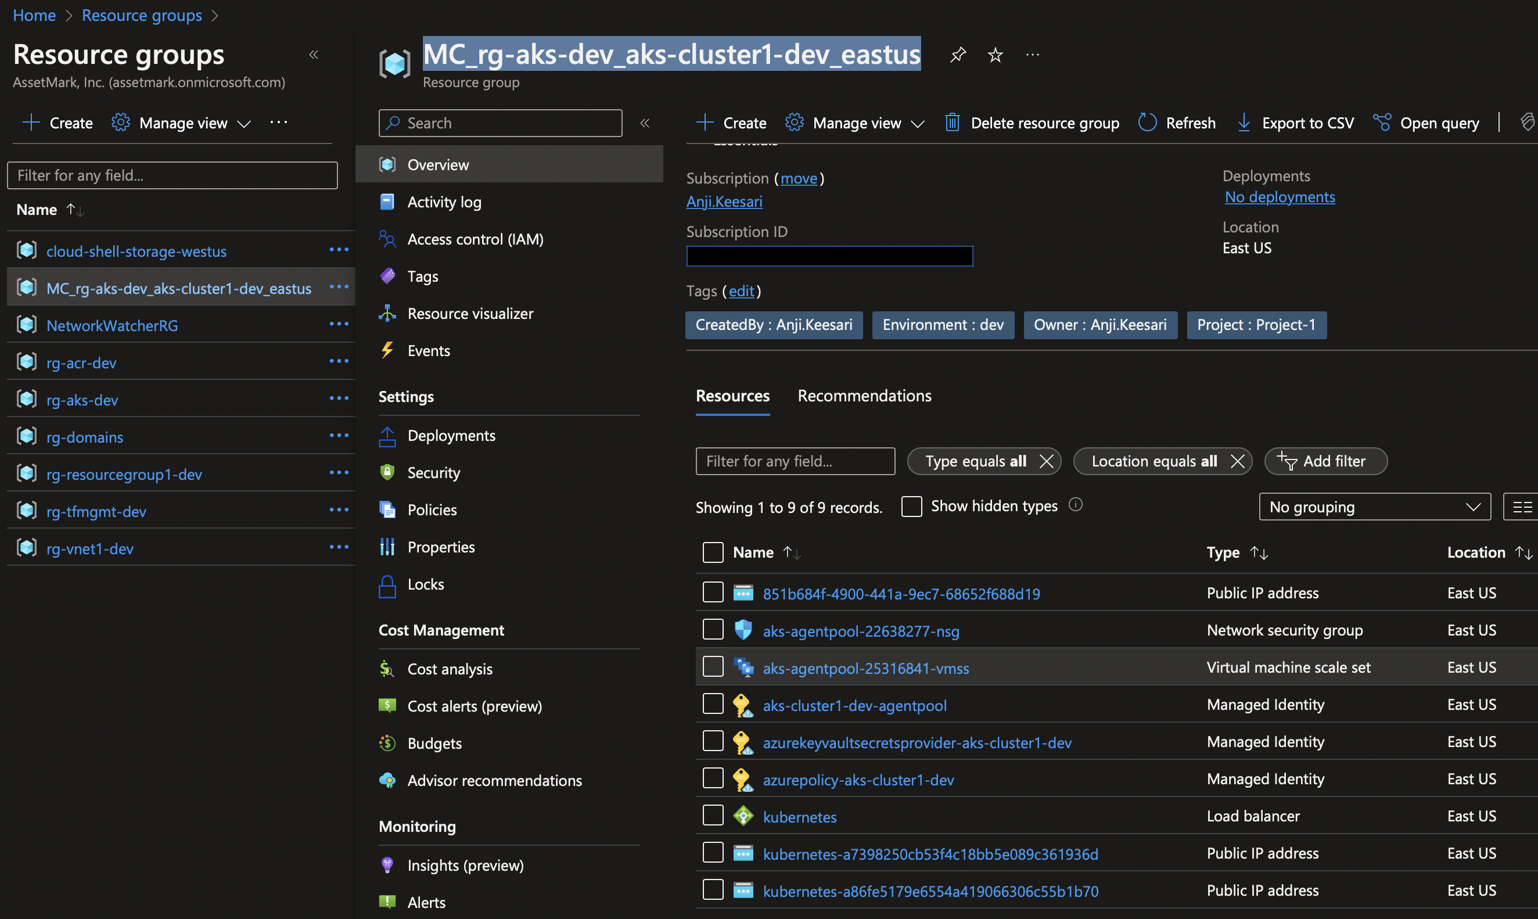Image resolution: width=1538 pixels, height=919 pixels.
Task: Open the No grouping dropdown
Action: click(1375, 507)
